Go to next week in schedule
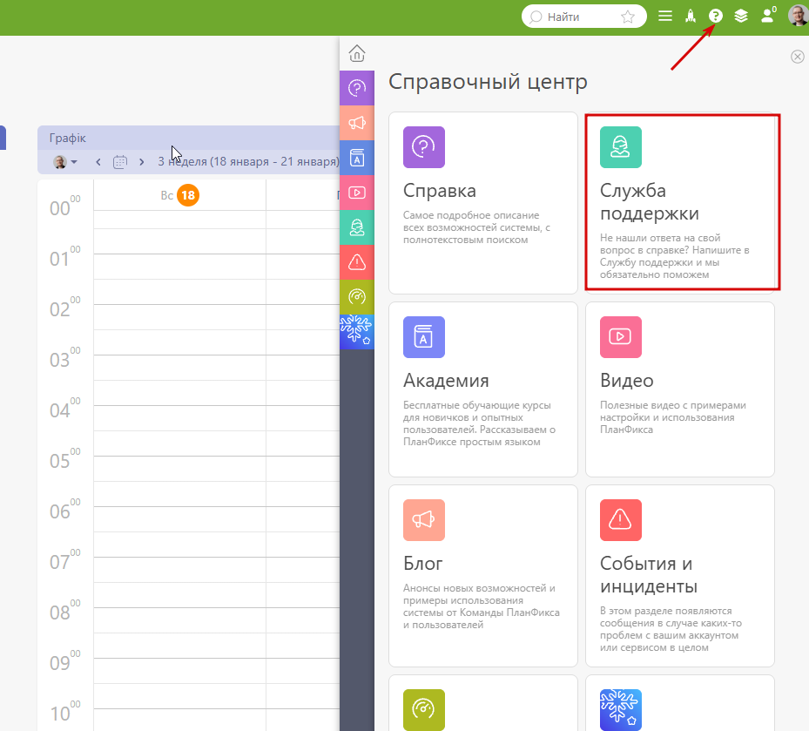Viewport: 809px width, 731px height. [141, 162]
